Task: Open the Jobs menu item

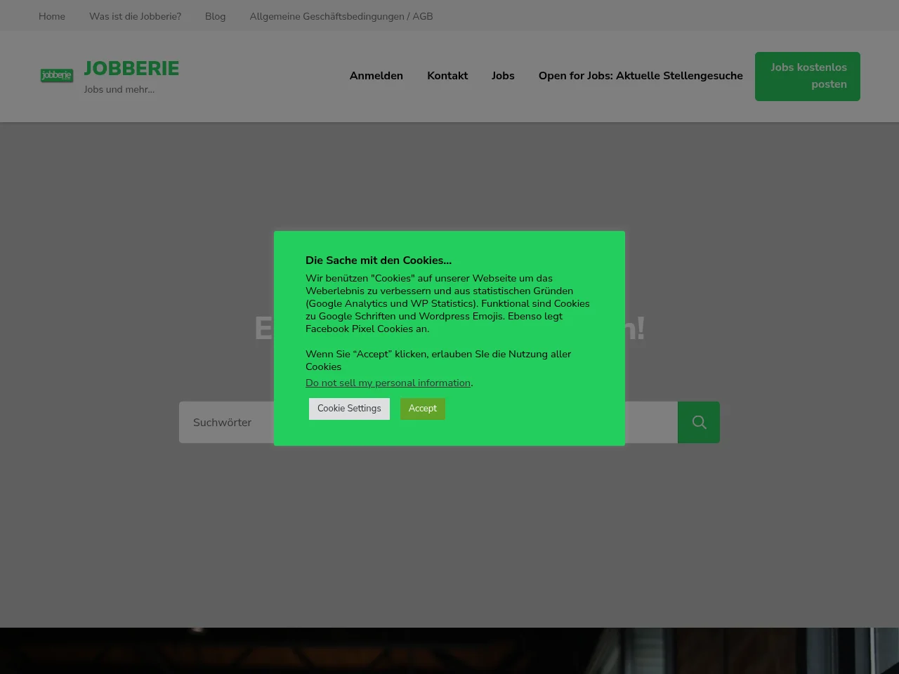Action: pos(503,76)
